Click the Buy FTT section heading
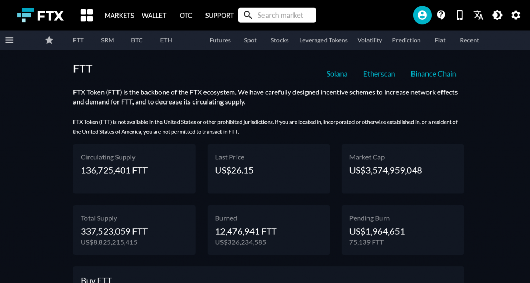Screen dimensions: 530x283 tap(96, 280)
